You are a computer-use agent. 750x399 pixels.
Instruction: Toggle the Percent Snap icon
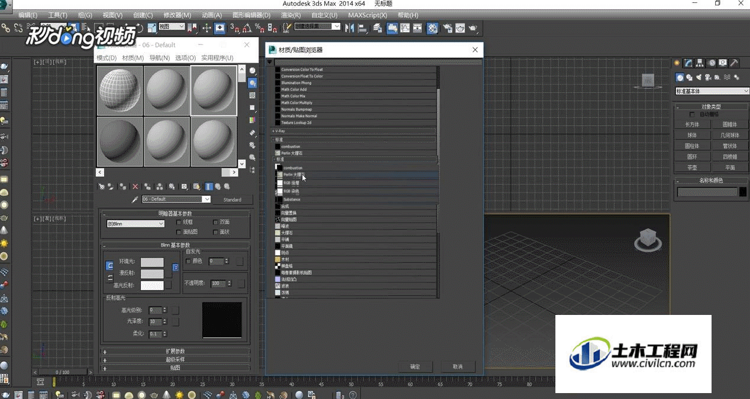259,27
